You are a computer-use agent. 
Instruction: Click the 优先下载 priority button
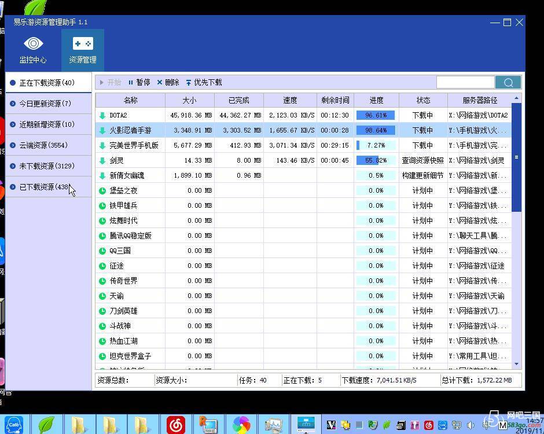204,82
